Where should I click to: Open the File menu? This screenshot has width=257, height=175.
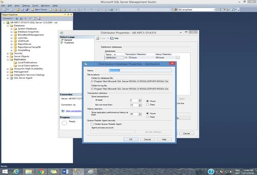tap(3, 6)
